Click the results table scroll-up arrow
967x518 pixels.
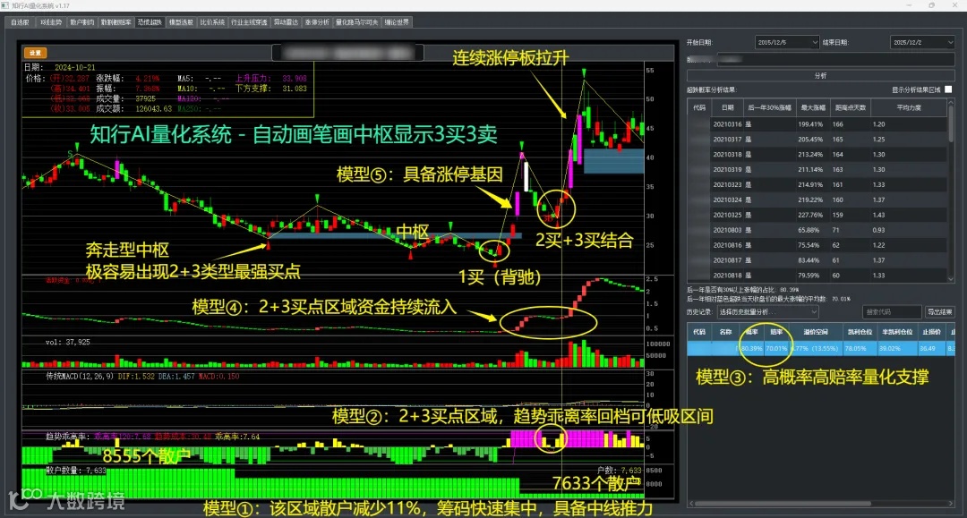pos(950,103)
